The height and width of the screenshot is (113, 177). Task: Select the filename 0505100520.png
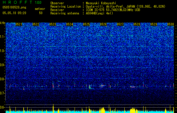coord(14,7)
